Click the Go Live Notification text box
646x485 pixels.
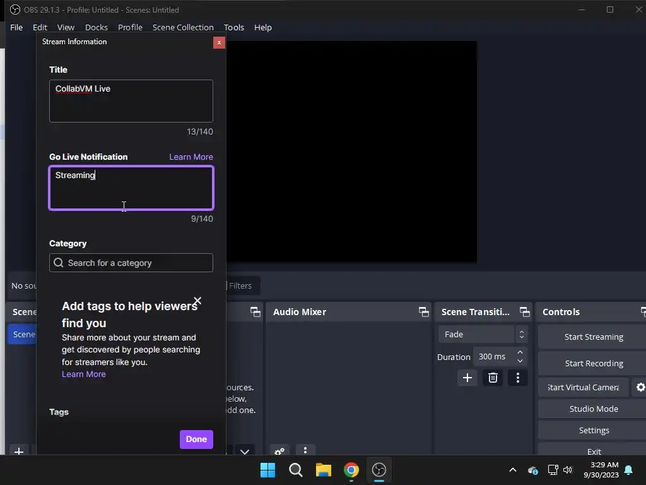tap(131, 188)
